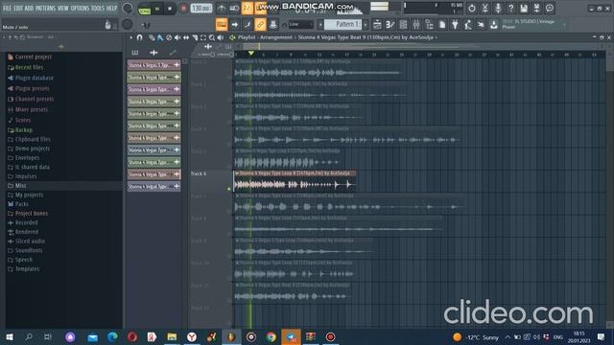Click the pause transport button
The height and width of the screenshot is (345, 614).
pyautogui.click(x=157, y=9)
